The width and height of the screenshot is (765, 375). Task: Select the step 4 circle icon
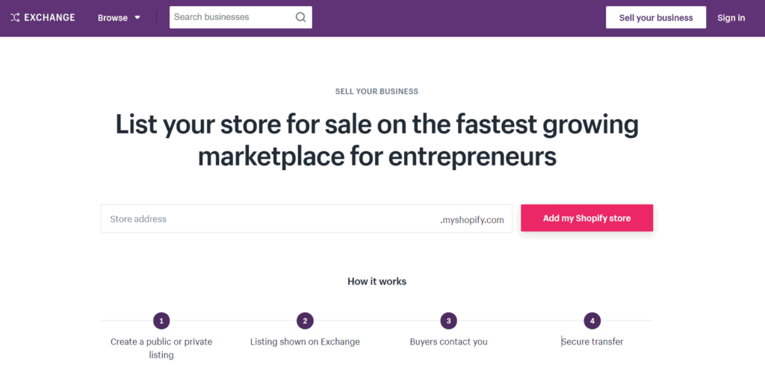coord(592,321)
